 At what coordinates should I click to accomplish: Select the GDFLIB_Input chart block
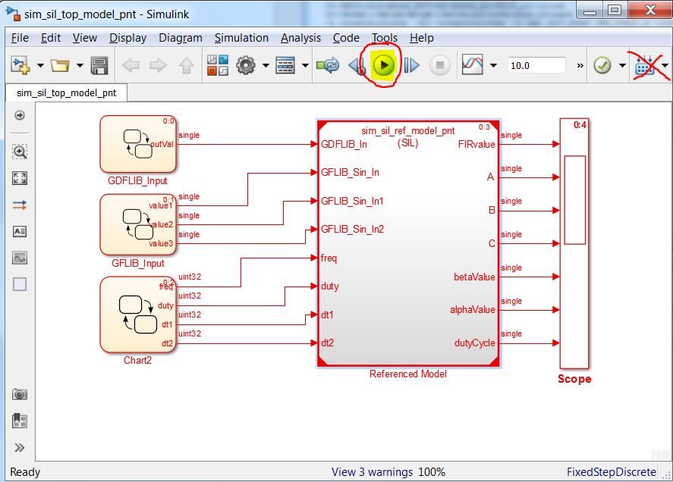point(138,144)
